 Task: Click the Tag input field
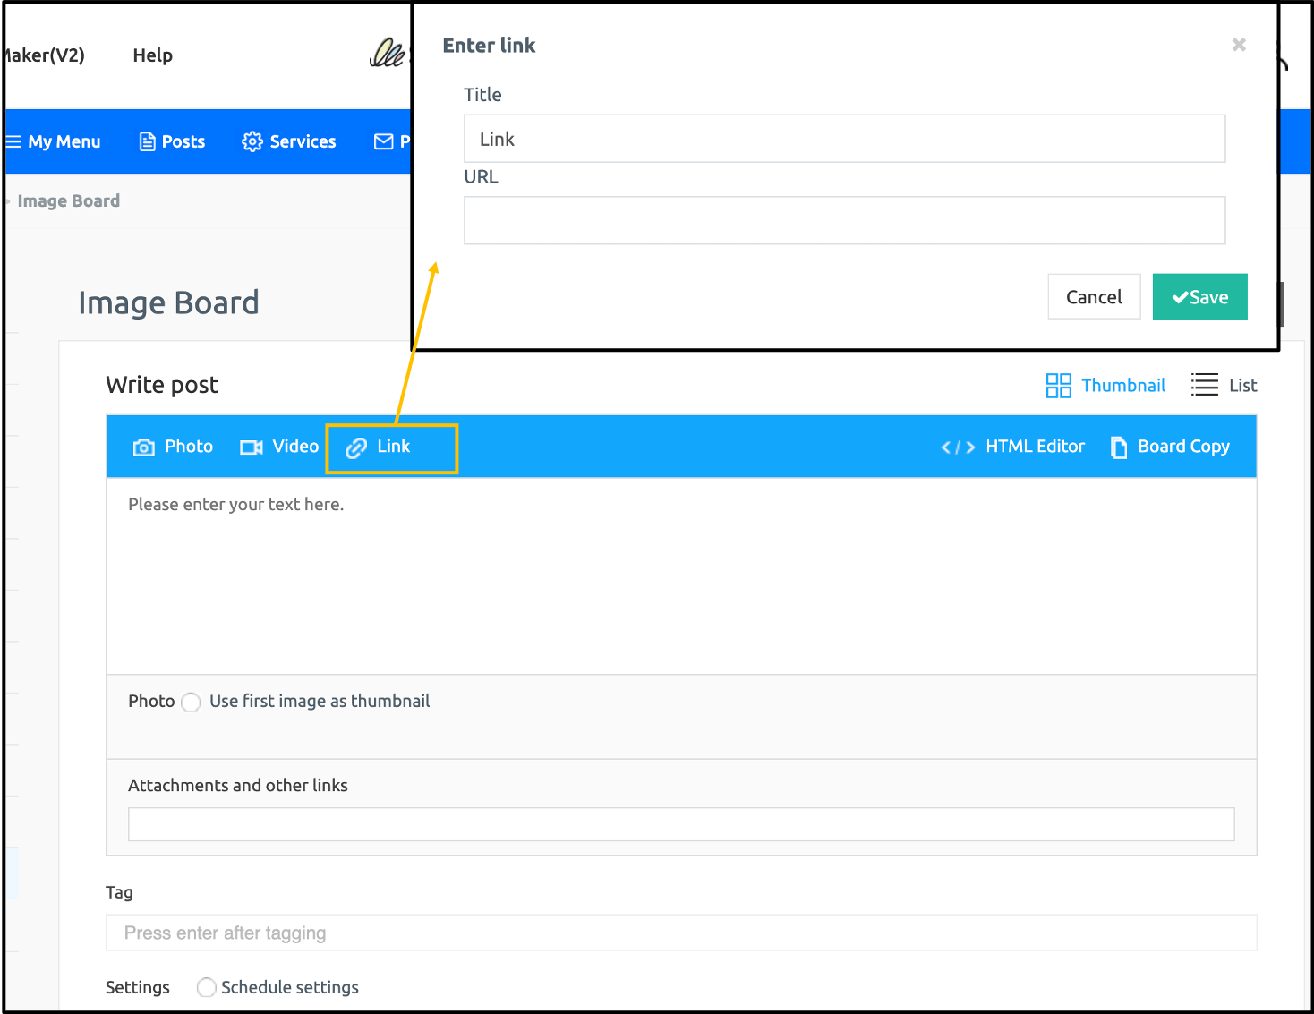click(680, 933)
